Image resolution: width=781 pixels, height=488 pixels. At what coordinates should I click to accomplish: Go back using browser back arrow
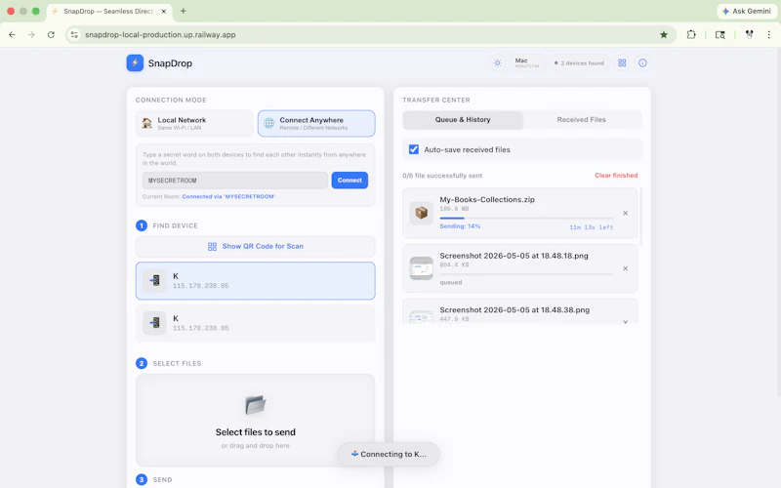point(12,34)
